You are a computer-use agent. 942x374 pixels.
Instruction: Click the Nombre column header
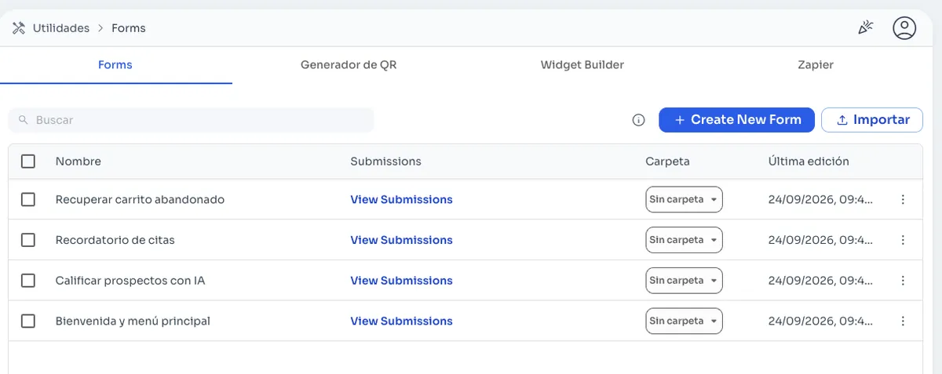point(78,162)
